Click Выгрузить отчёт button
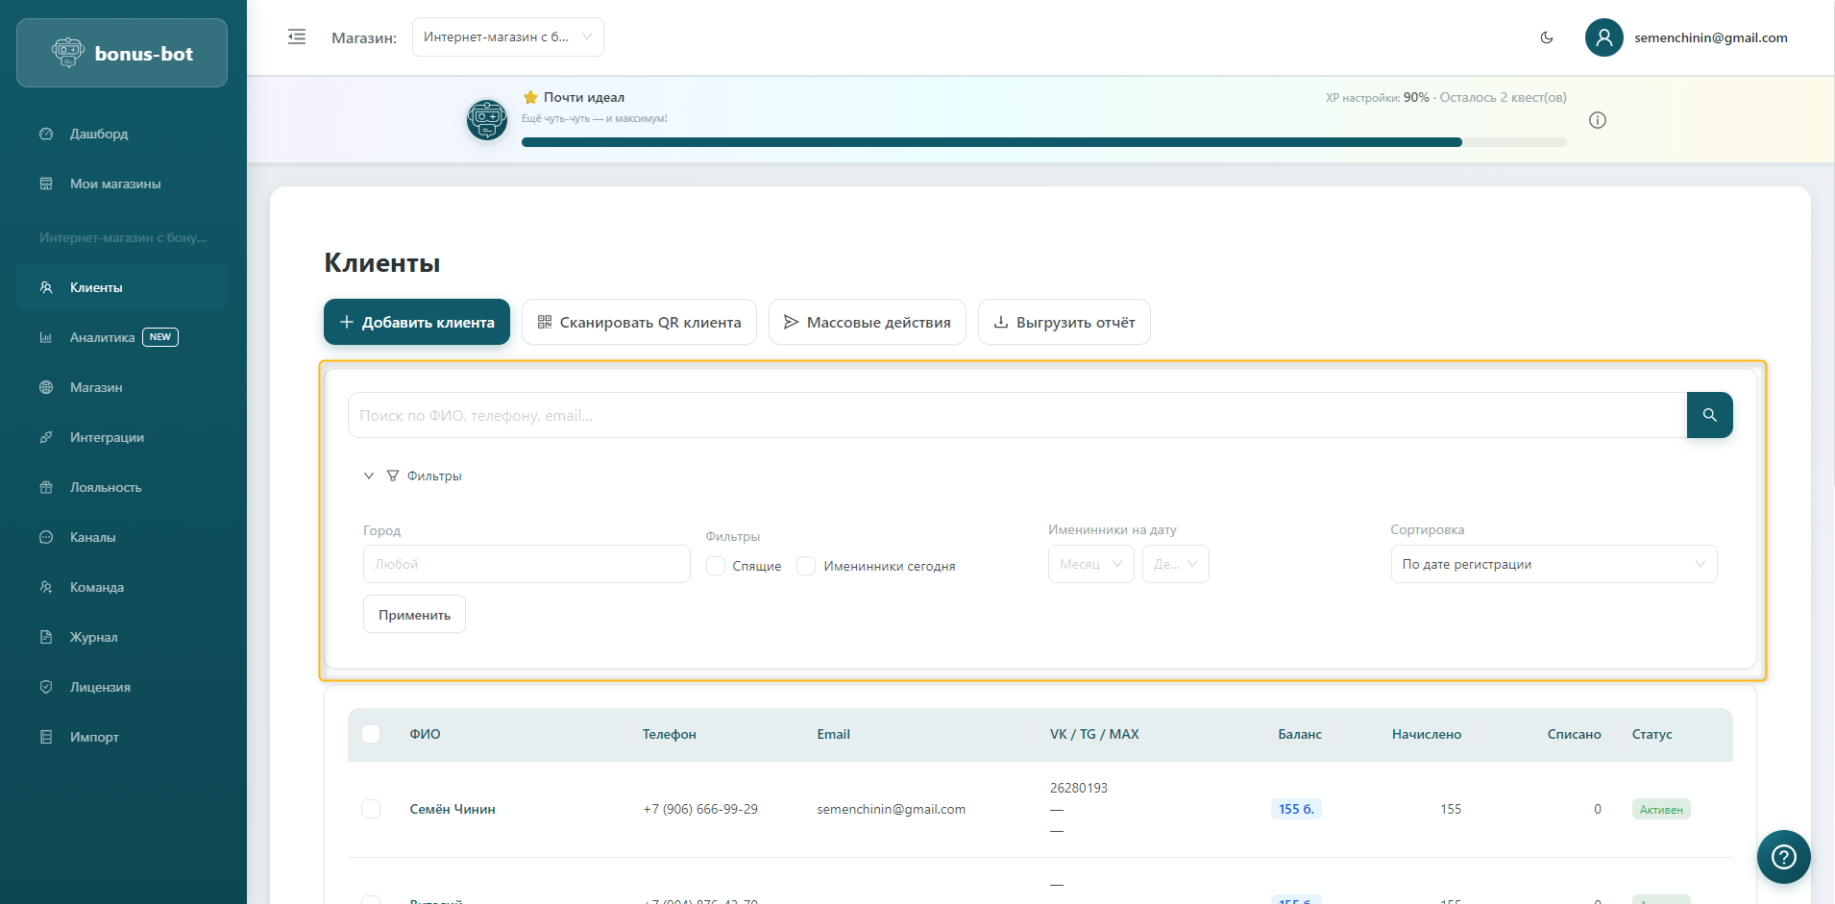Image resolution: width=1835 pixels, height=904 pixels. pos(1064,322)
